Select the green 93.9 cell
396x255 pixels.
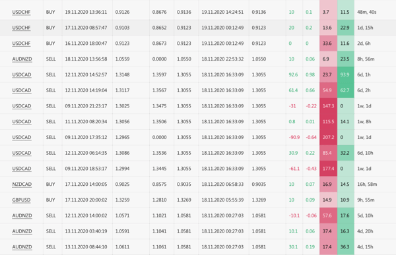[345, 74]
